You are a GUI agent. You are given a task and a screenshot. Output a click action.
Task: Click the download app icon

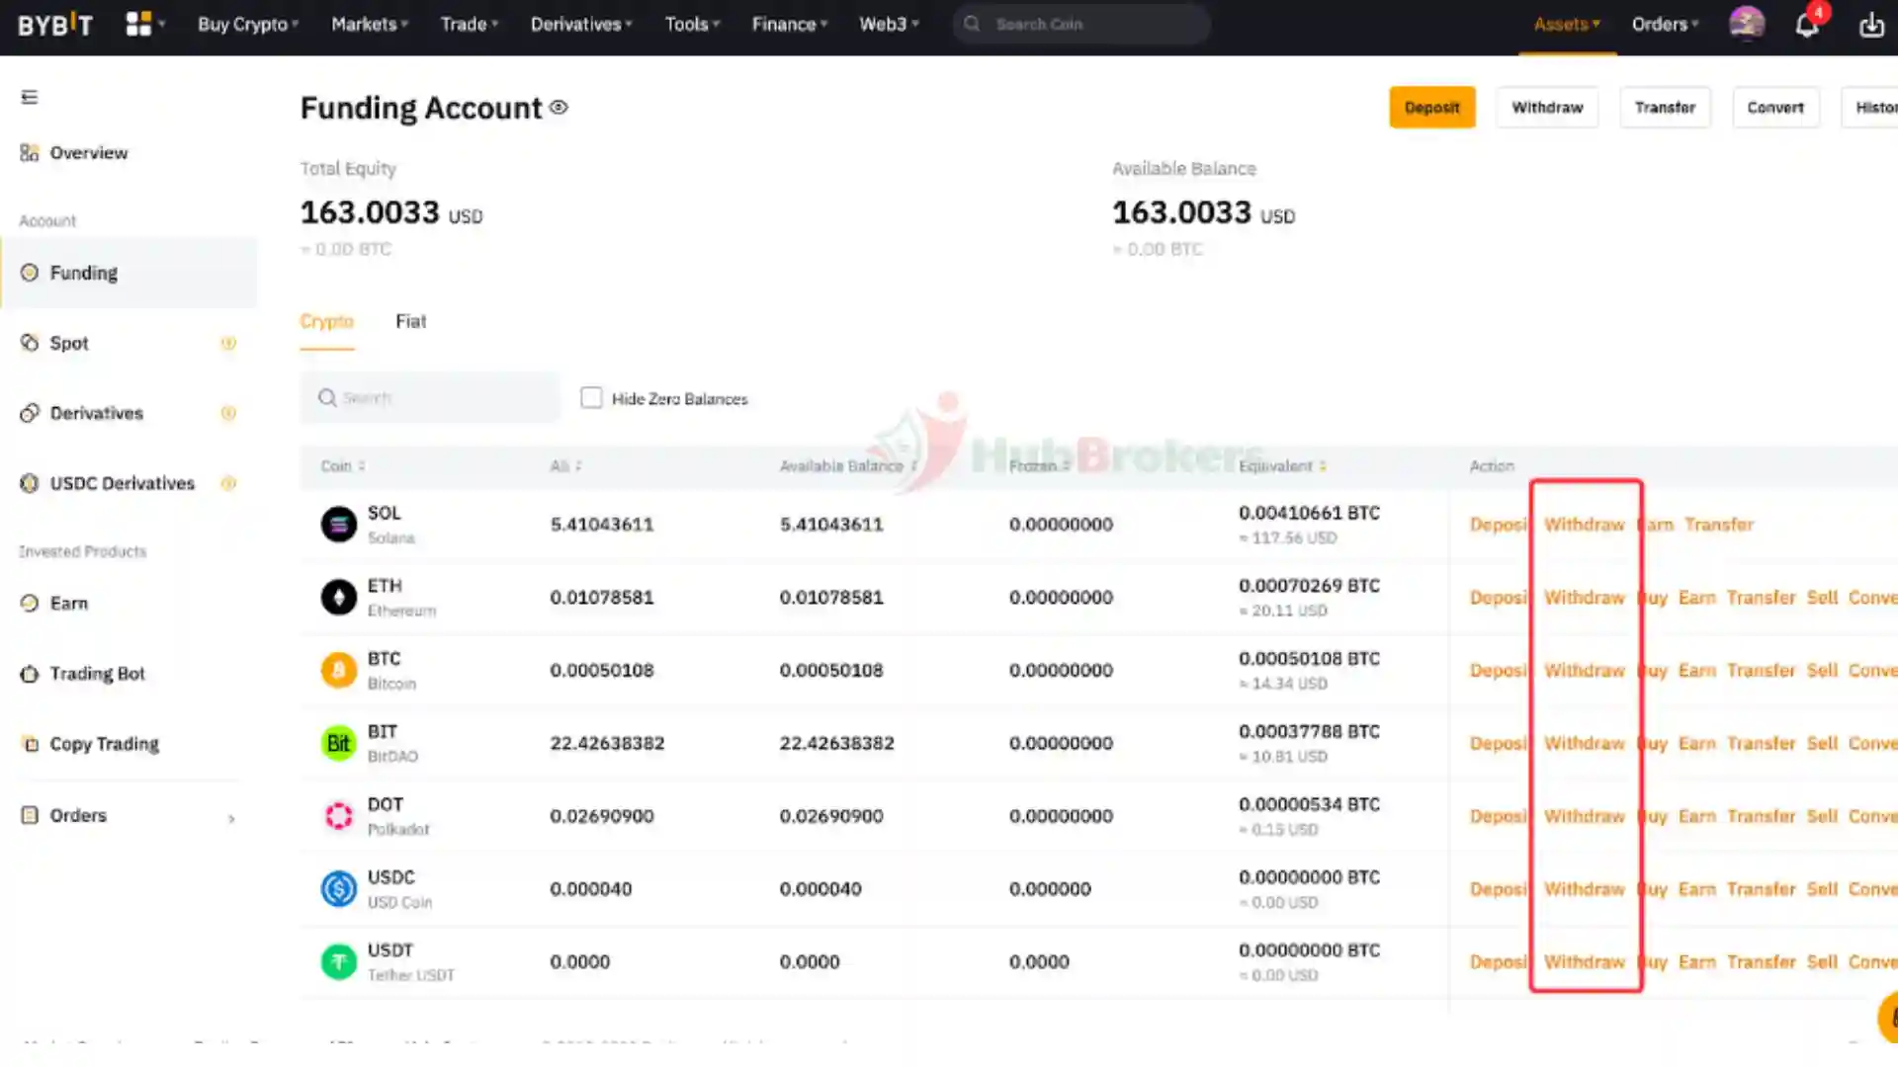coord(1871,25)
